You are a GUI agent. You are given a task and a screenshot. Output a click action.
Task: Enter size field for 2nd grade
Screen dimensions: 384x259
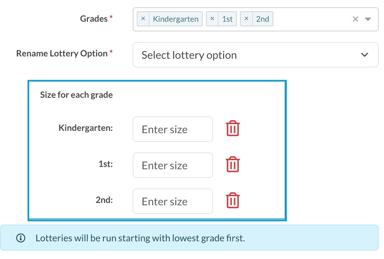173,201
